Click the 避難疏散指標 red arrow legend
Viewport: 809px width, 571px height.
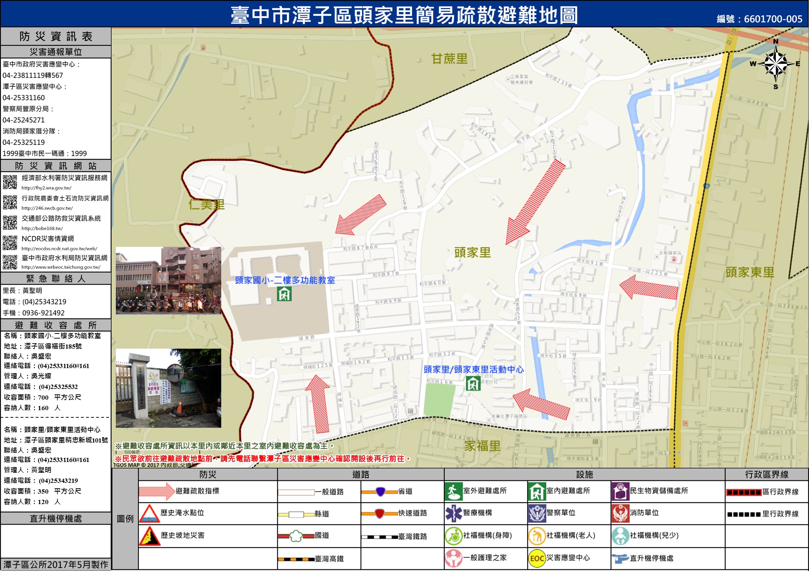tap(156, 491)
